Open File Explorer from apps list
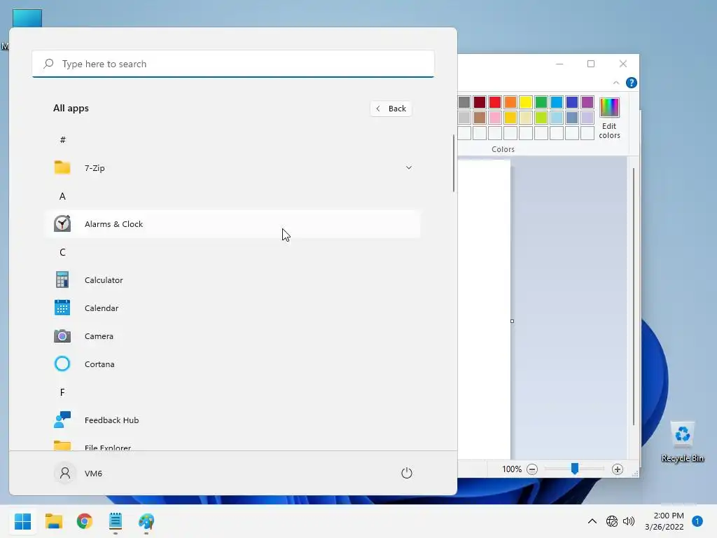Image resolution: width=717 pixels, height=538 pixels. pyautogui.click(x=232, y=446)
